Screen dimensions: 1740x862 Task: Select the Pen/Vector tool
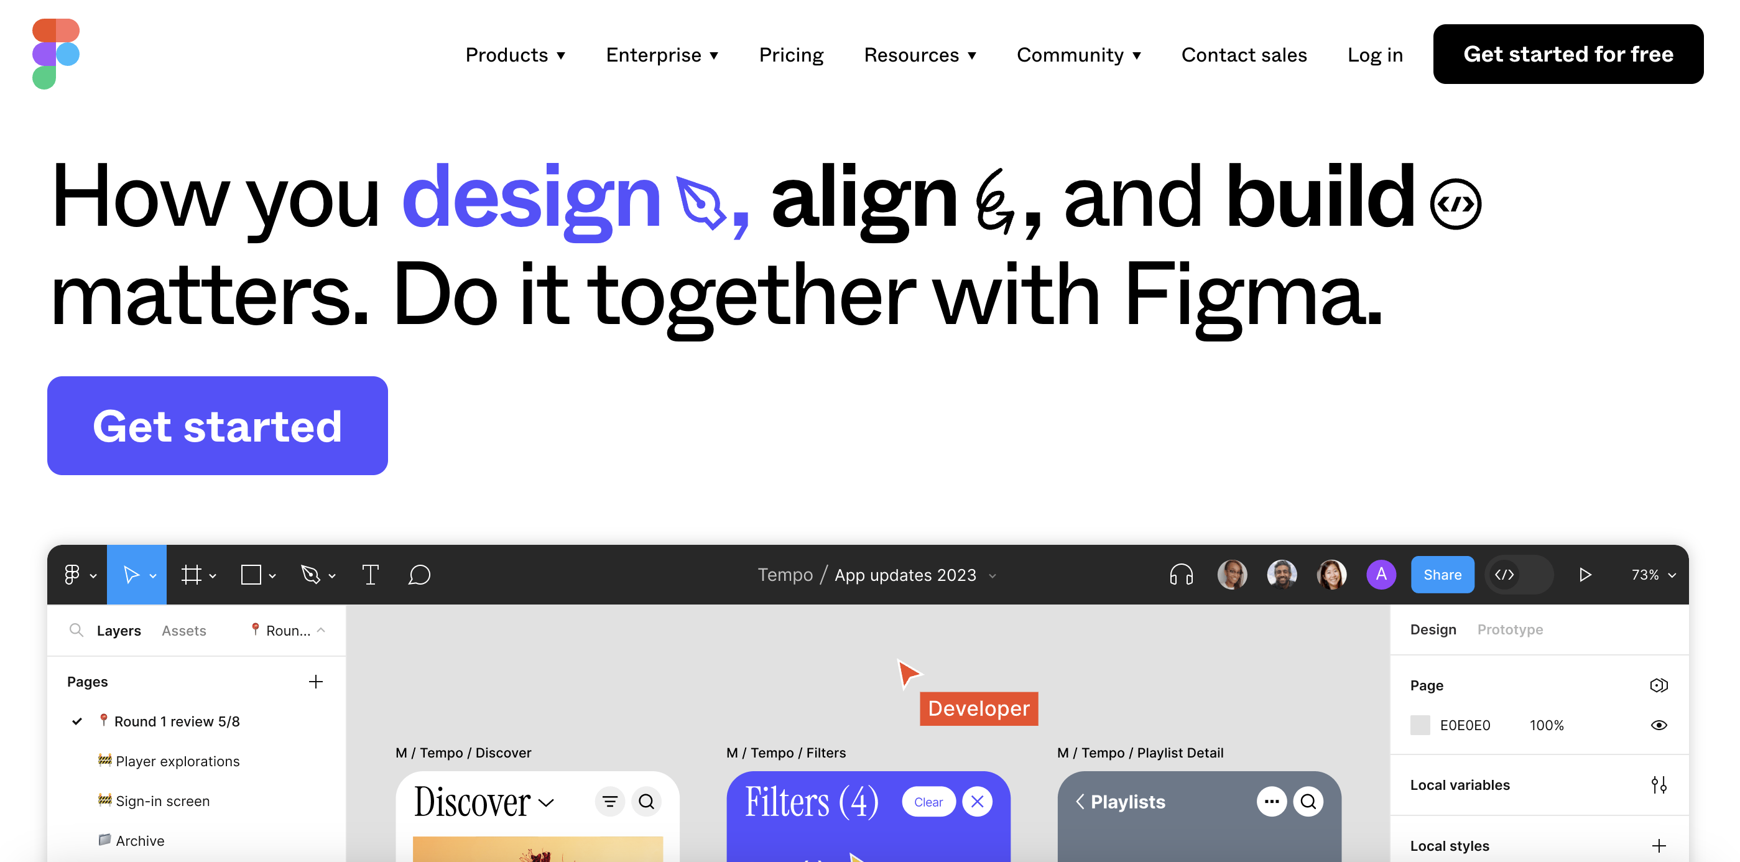pyautogui.click(x=313, y=573)
